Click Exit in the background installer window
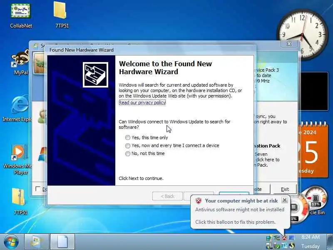The image size is (333, 250). 285,189
